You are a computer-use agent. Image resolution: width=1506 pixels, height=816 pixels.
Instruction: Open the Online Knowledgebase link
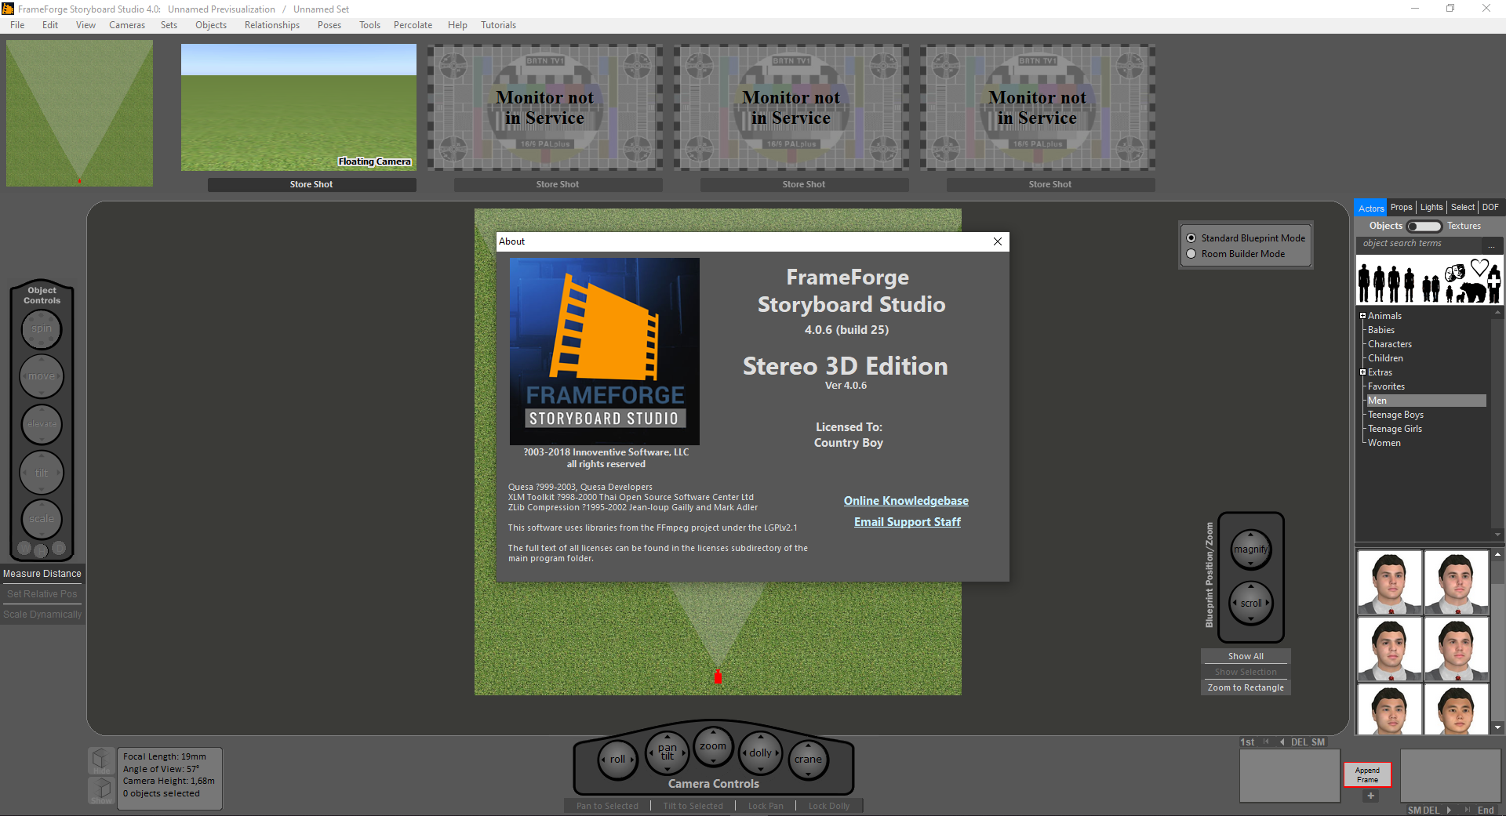coord(906,501)
